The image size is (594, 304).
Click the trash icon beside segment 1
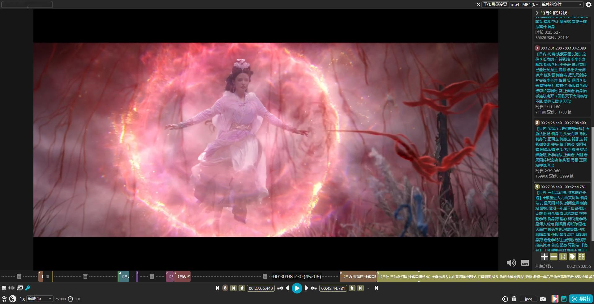click(48, 276)
